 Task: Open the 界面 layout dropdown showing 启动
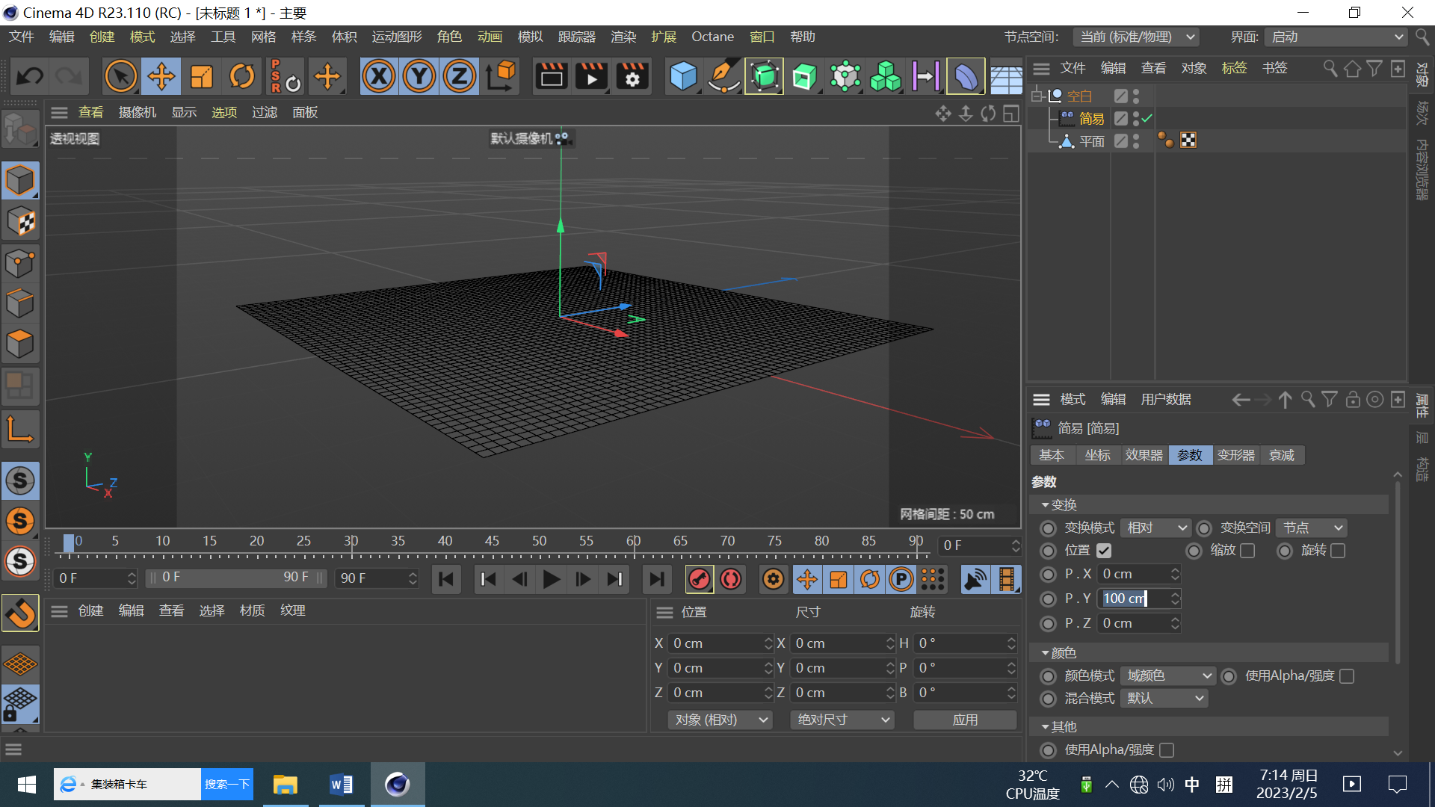[x=1336, y=37]
